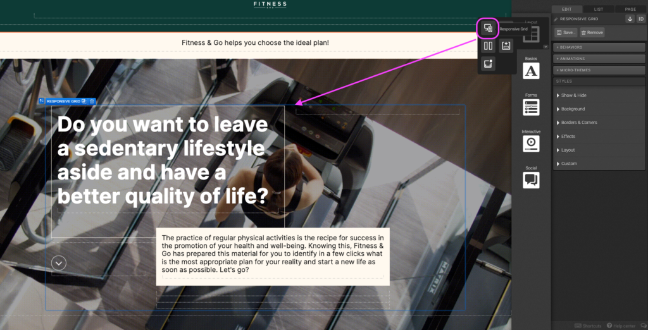Select the two-column layout widget icon
Viewport: 648px width, 330px height.
[488, 46]
